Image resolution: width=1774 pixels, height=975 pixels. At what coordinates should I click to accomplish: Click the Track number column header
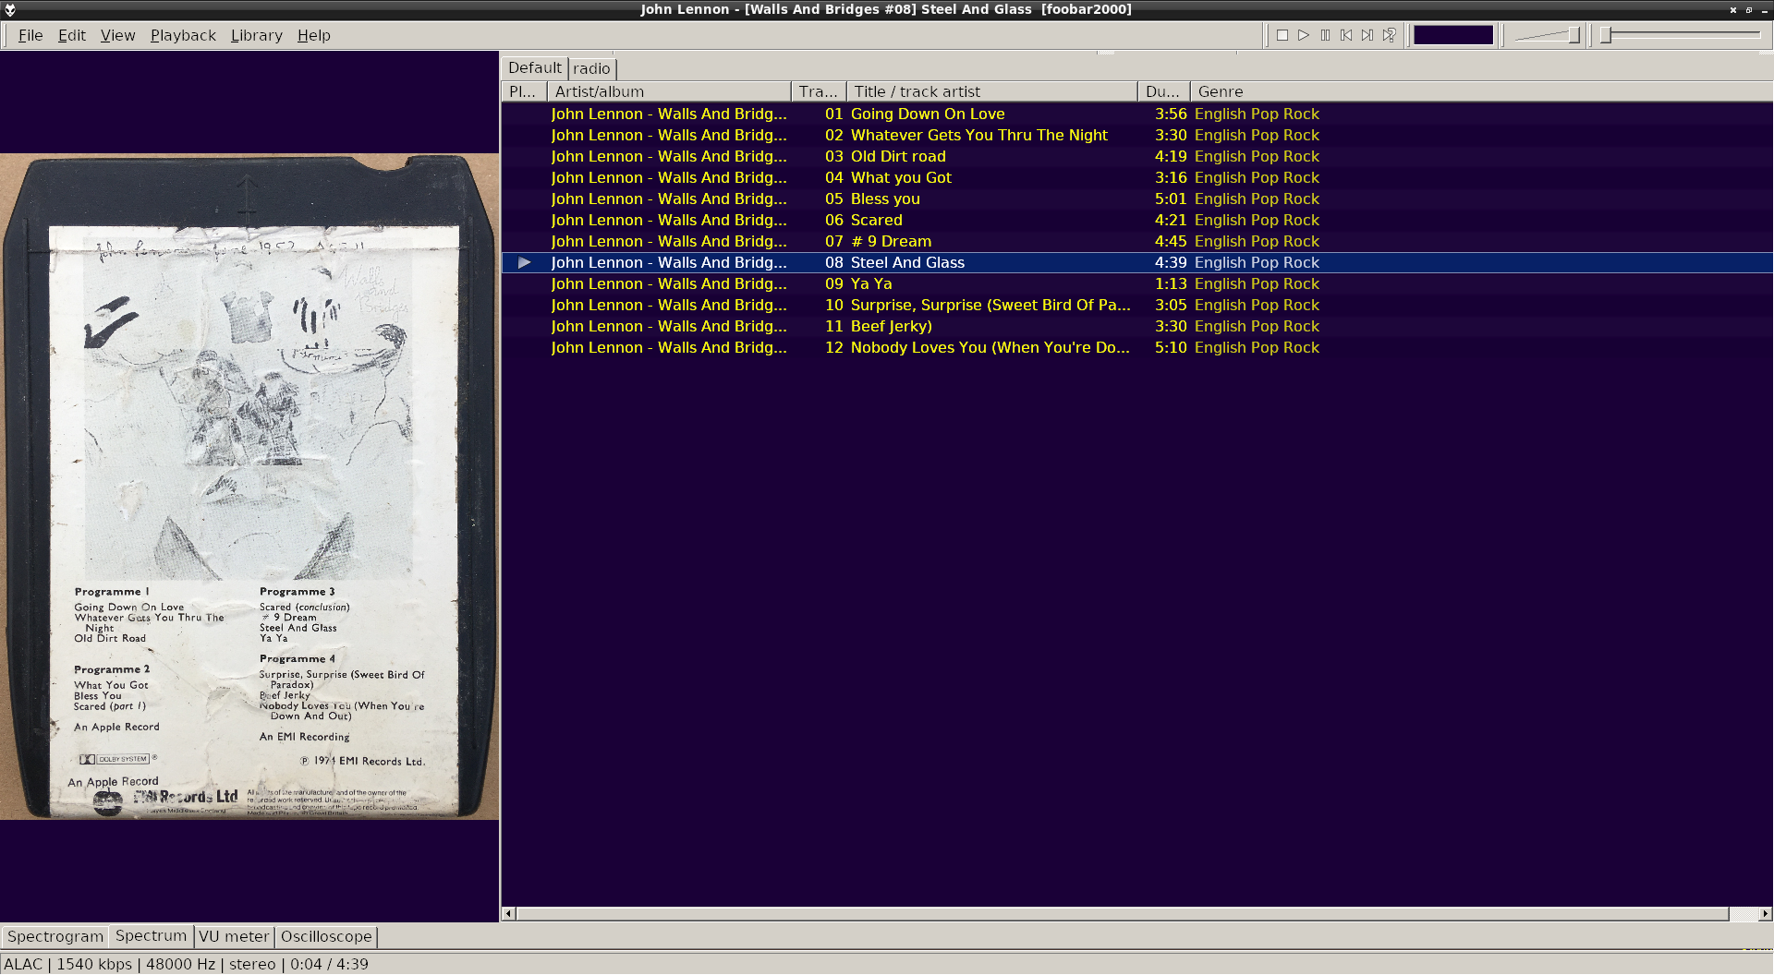[819, 91]
